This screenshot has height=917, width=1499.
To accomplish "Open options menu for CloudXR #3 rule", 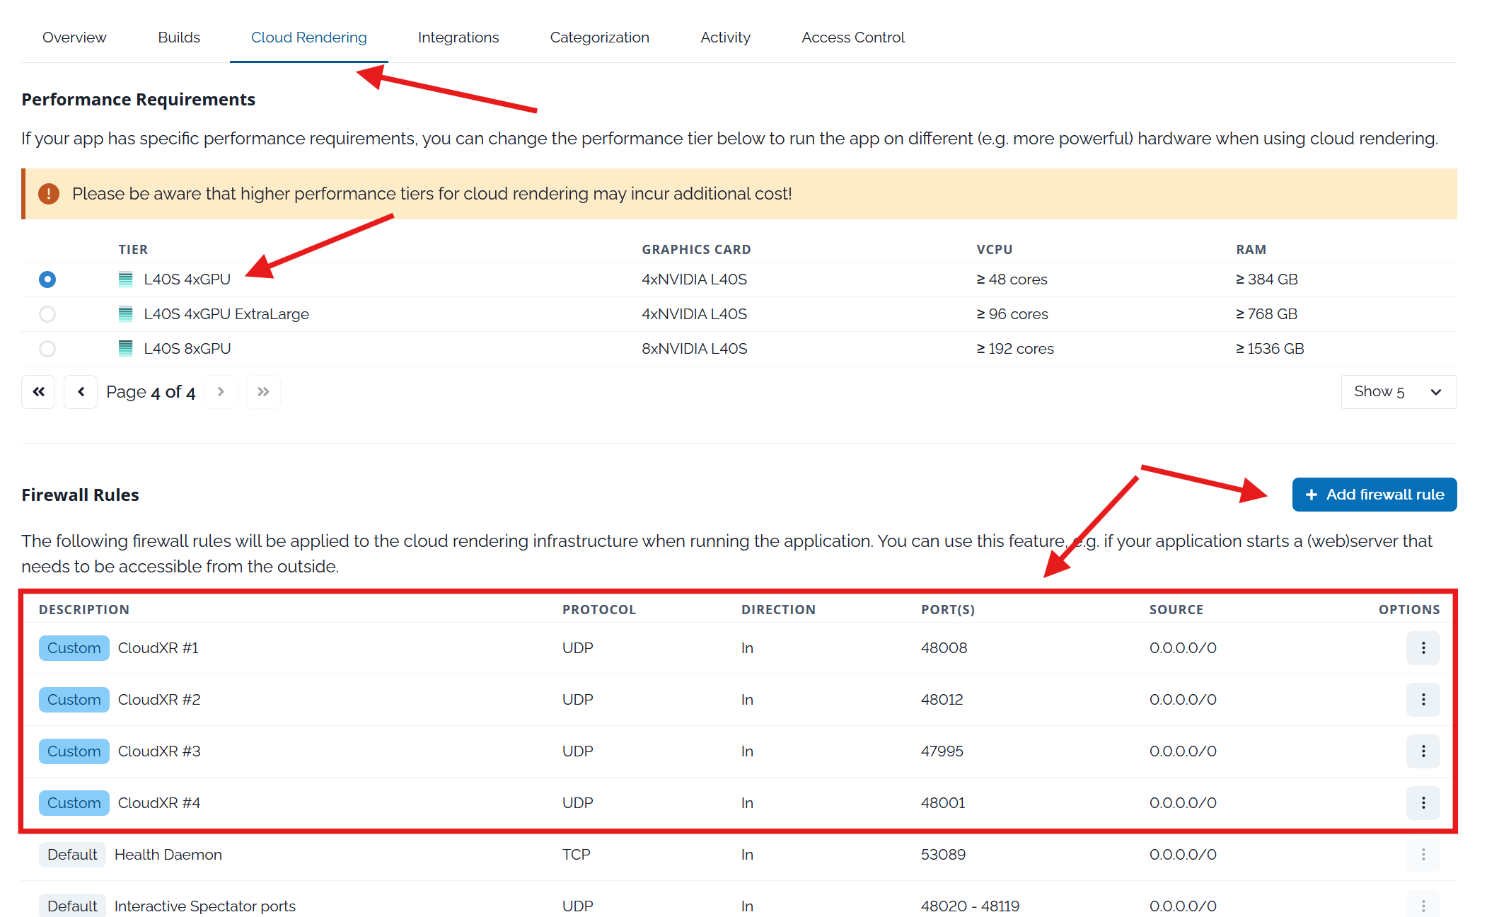I will pyautogui.click(x=1423, y=751).
